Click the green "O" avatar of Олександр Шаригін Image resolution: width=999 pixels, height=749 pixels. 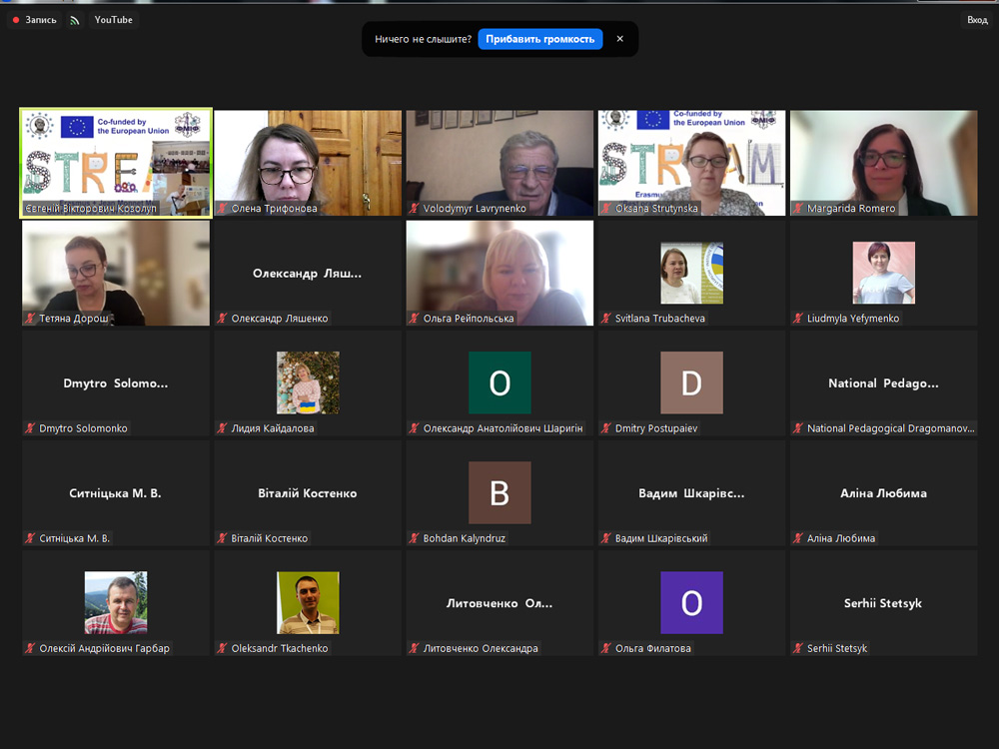point(499,382)
